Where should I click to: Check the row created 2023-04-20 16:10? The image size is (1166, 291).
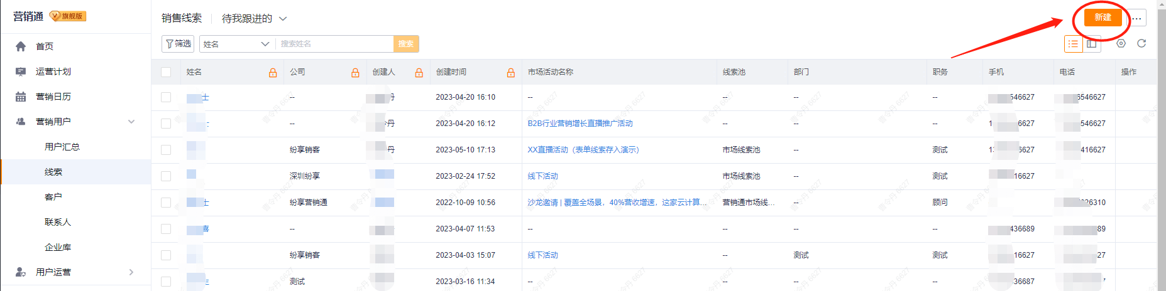(x=166, y=97)
